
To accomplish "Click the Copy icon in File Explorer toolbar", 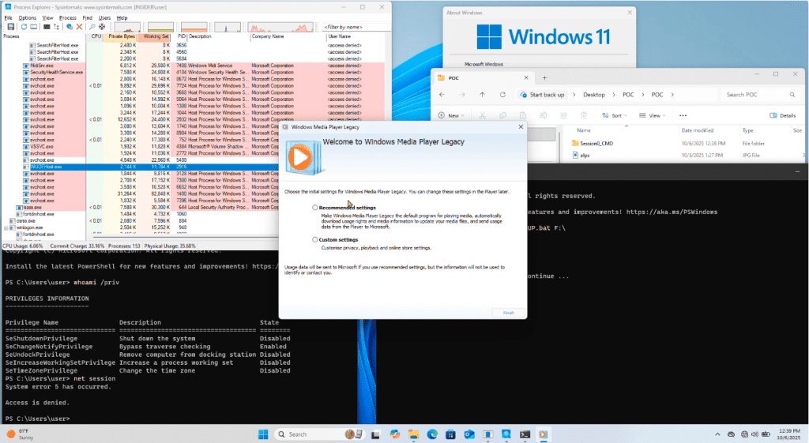I will point(502,115).
